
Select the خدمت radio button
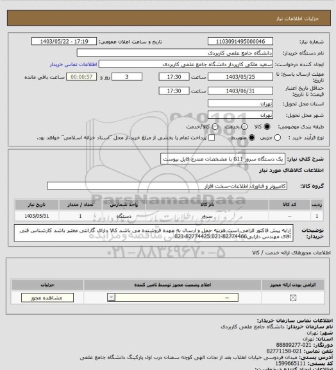click(244, 127)
